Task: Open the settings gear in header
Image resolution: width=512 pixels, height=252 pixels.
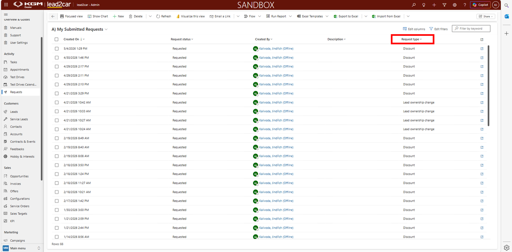Action: (x=454, y=5)
